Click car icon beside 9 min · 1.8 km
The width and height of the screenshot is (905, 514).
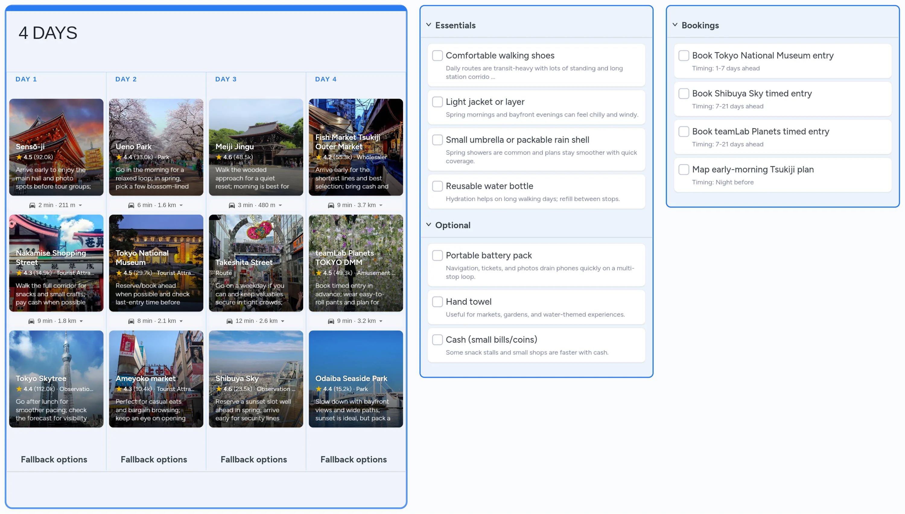(x=31, y=321)
